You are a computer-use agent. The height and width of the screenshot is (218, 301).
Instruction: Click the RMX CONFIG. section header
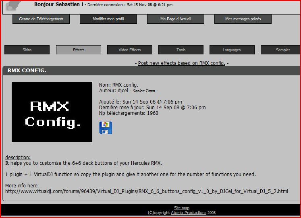coord(152,71)
